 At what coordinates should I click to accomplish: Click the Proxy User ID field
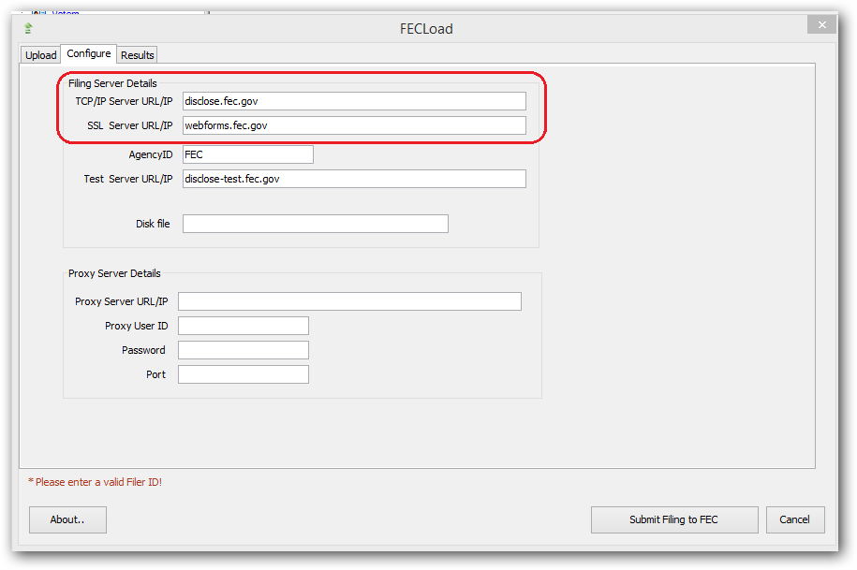[x=243, y=326]
